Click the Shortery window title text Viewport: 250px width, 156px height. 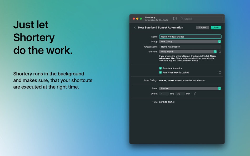pyautogui.click(x=150, y=17)
